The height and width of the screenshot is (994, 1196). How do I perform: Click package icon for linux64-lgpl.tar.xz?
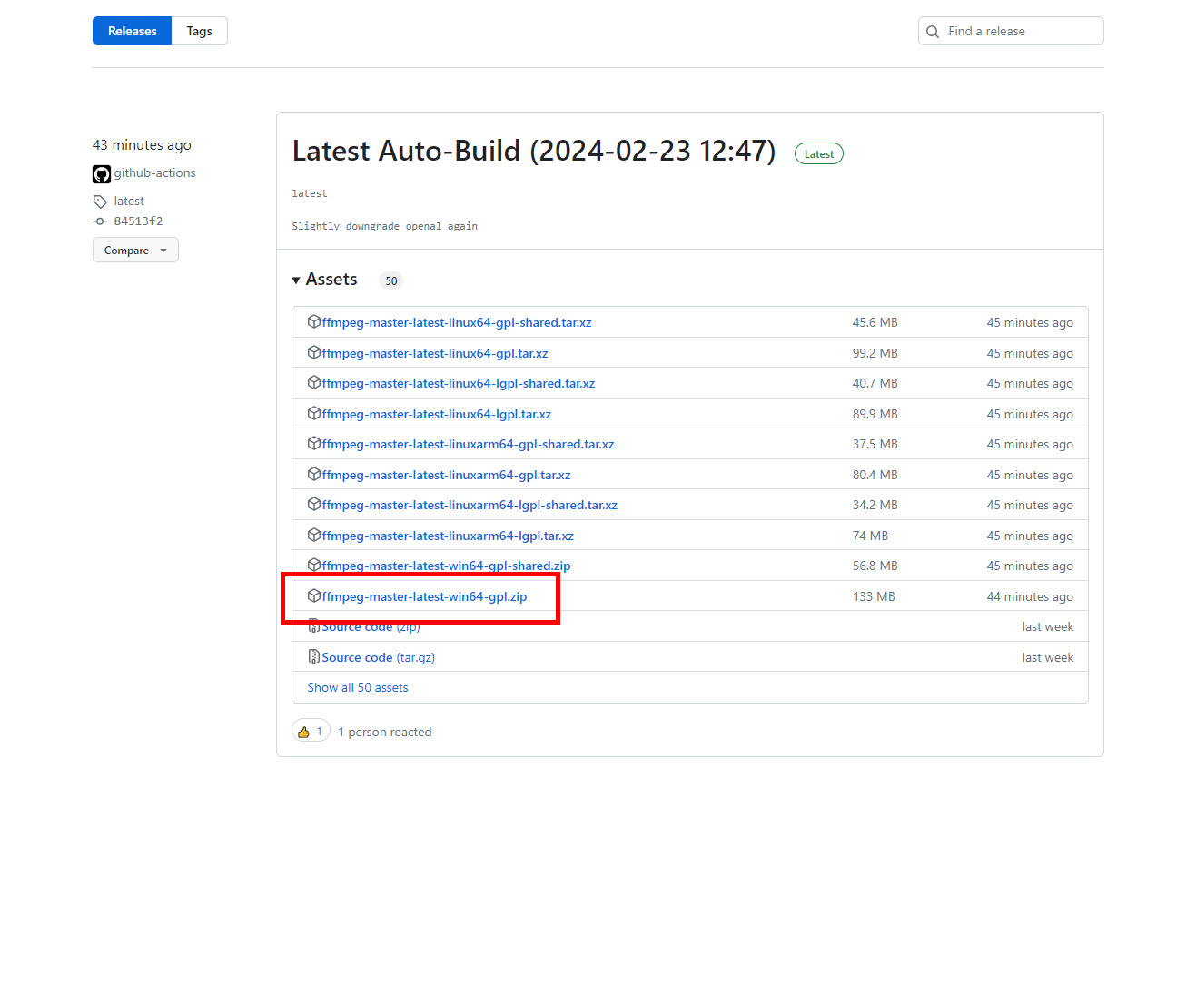coord(314,413)
